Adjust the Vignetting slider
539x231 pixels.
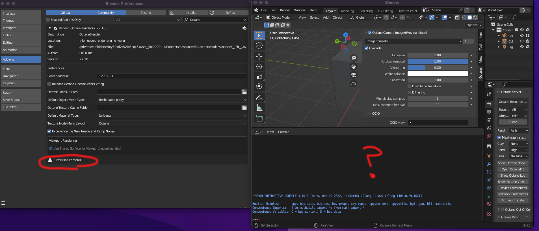438,68
